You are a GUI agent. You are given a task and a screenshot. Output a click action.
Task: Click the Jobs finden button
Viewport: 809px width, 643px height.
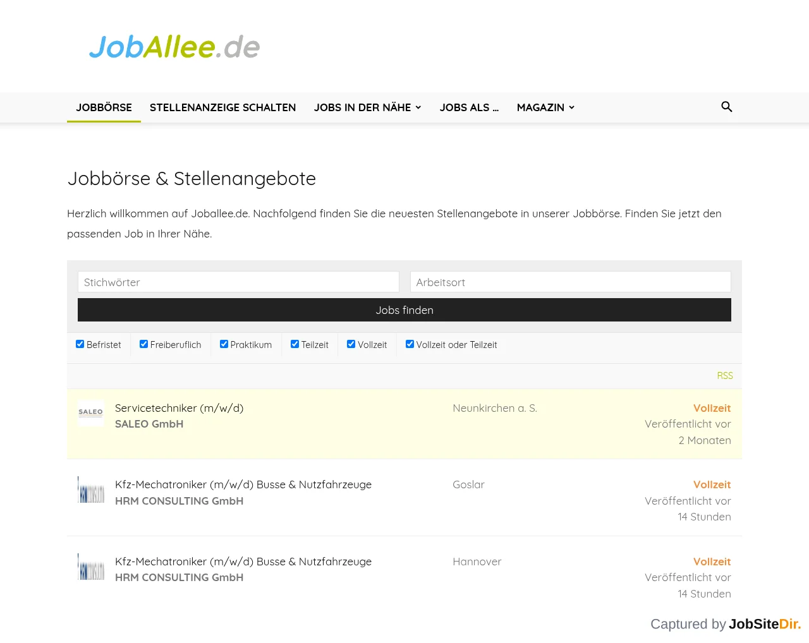click(x=404, y=310)
